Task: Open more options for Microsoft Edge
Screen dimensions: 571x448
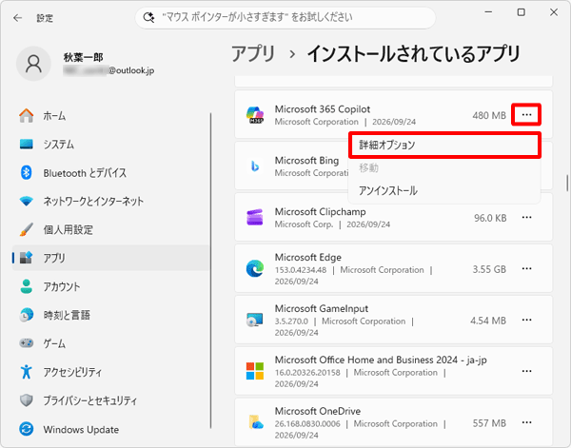Action: (x=526, y=268)
